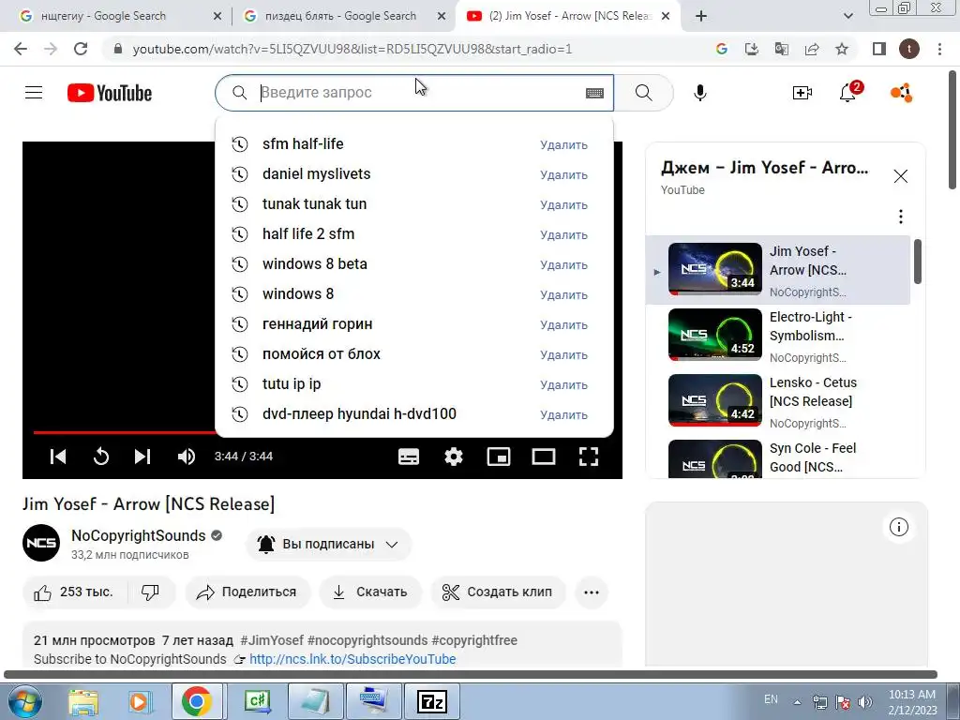Open the account avatar menu on YouTube
Viewport: 960px width, 720px height.
pos(901,93)
